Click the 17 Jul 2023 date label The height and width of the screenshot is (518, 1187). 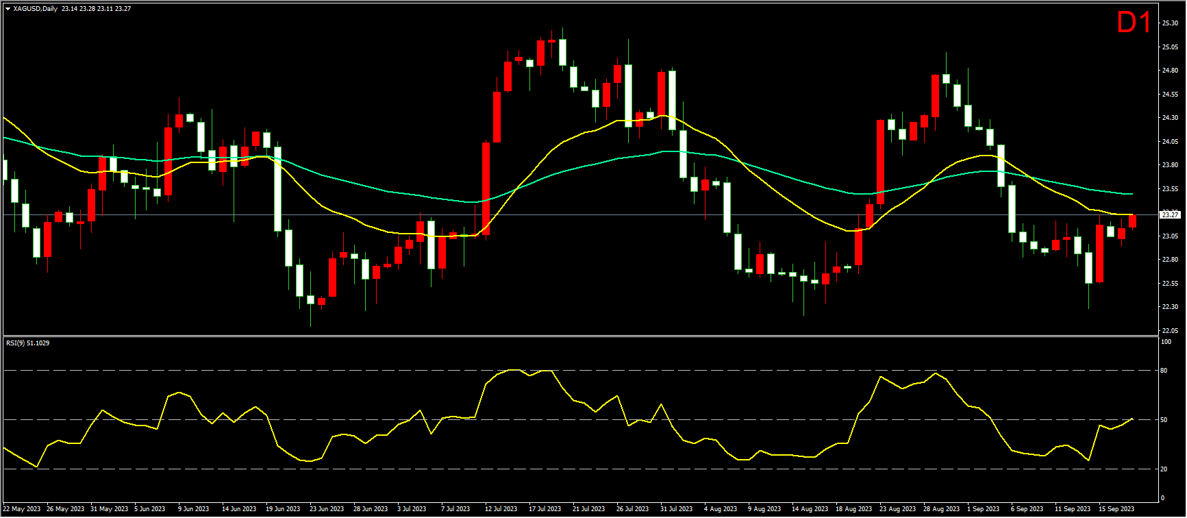pyautogui.click(x=546, y=509)
